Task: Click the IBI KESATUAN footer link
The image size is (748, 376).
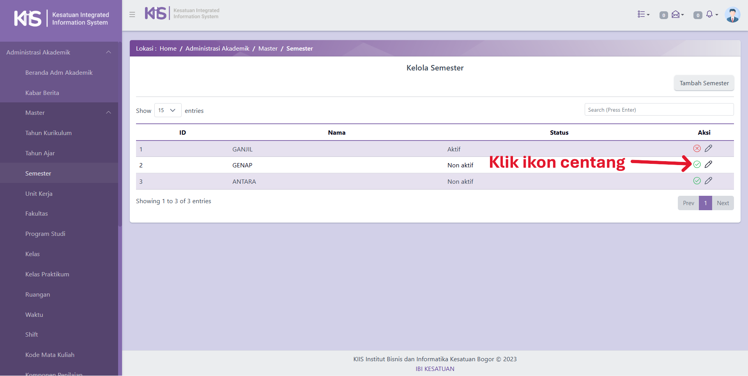Action: (x=435, y=369)
